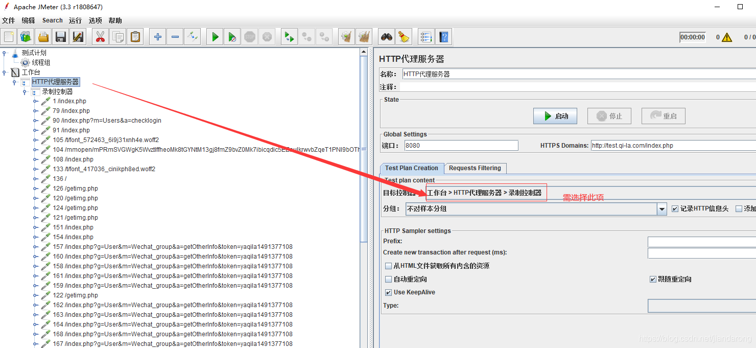This screenshot has height=348, width=756.
Task: Cut with the scissors icon
Action: [101, 37]
